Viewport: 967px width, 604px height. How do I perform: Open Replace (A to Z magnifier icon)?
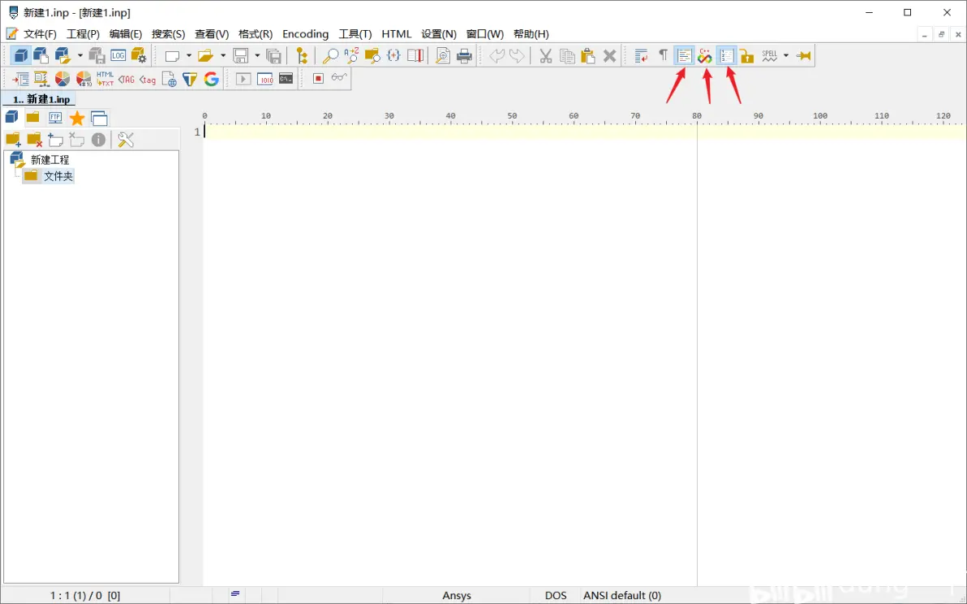pyautogui.click(x=351, y=55)
